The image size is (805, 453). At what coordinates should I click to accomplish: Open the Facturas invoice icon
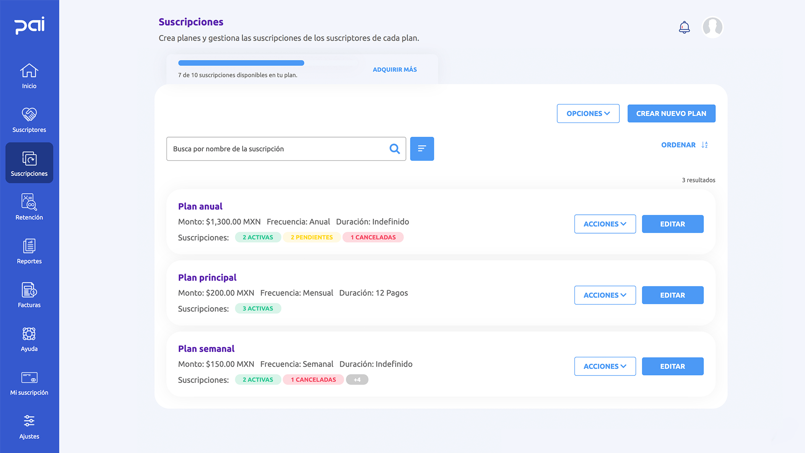click(29, 290)
